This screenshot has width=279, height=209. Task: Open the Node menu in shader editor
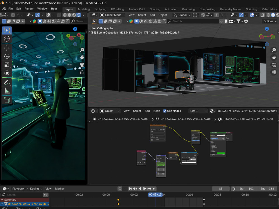click(x=157, y=111)
